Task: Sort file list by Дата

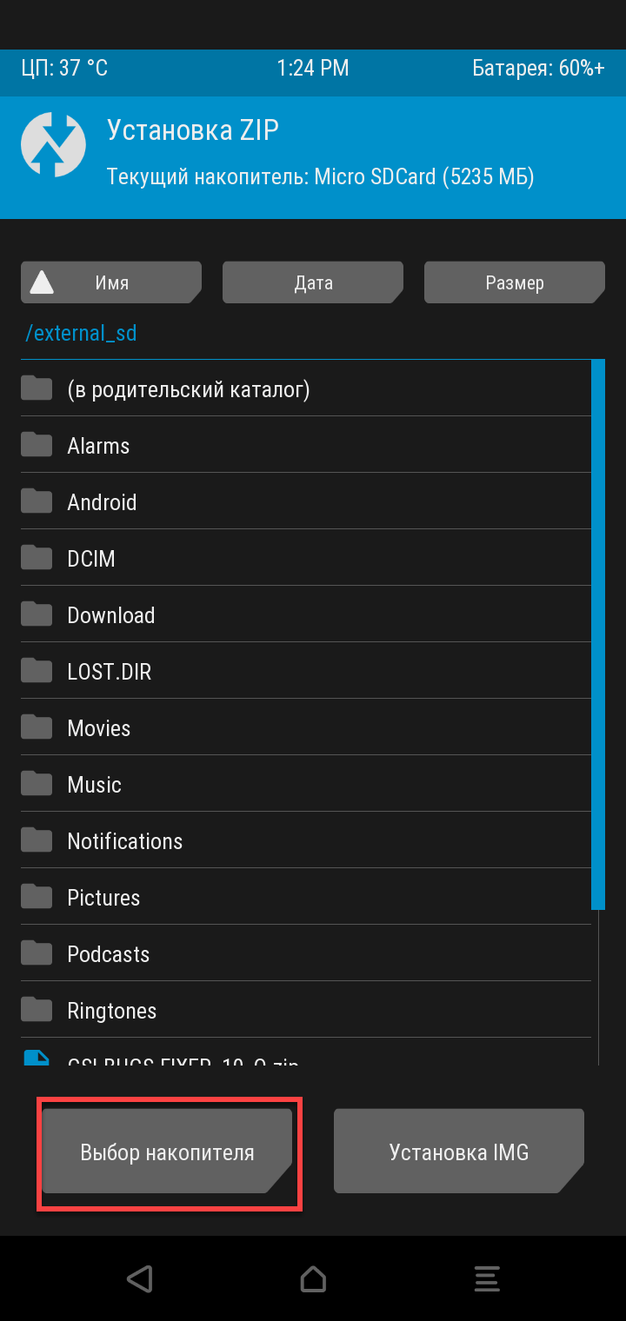Action: [x=313, y=282]
